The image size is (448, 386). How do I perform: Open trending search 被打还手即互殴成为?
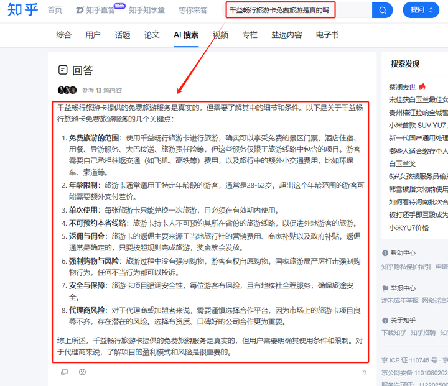(418, 214)
